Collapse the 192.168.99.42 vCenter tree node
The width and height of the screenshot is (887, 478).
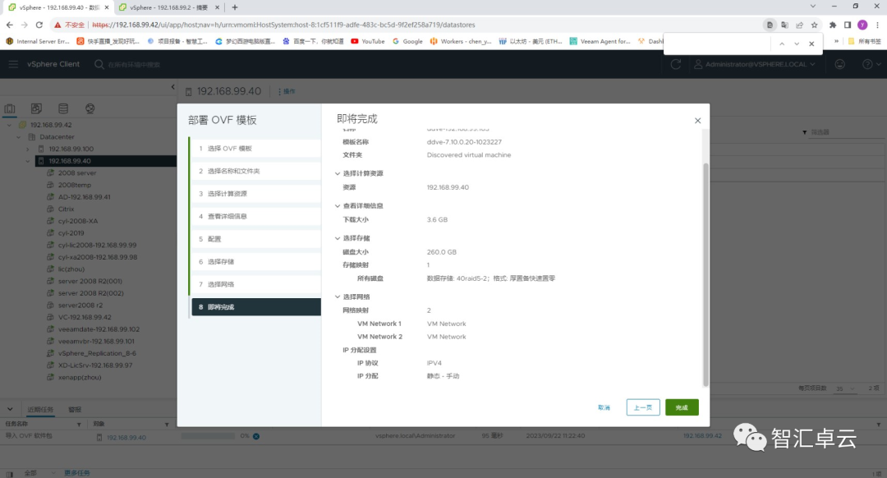[9, 125]
